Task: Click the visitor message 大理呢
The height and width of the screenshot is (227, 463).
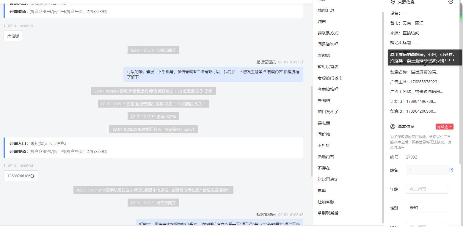Action: [13, 36]
